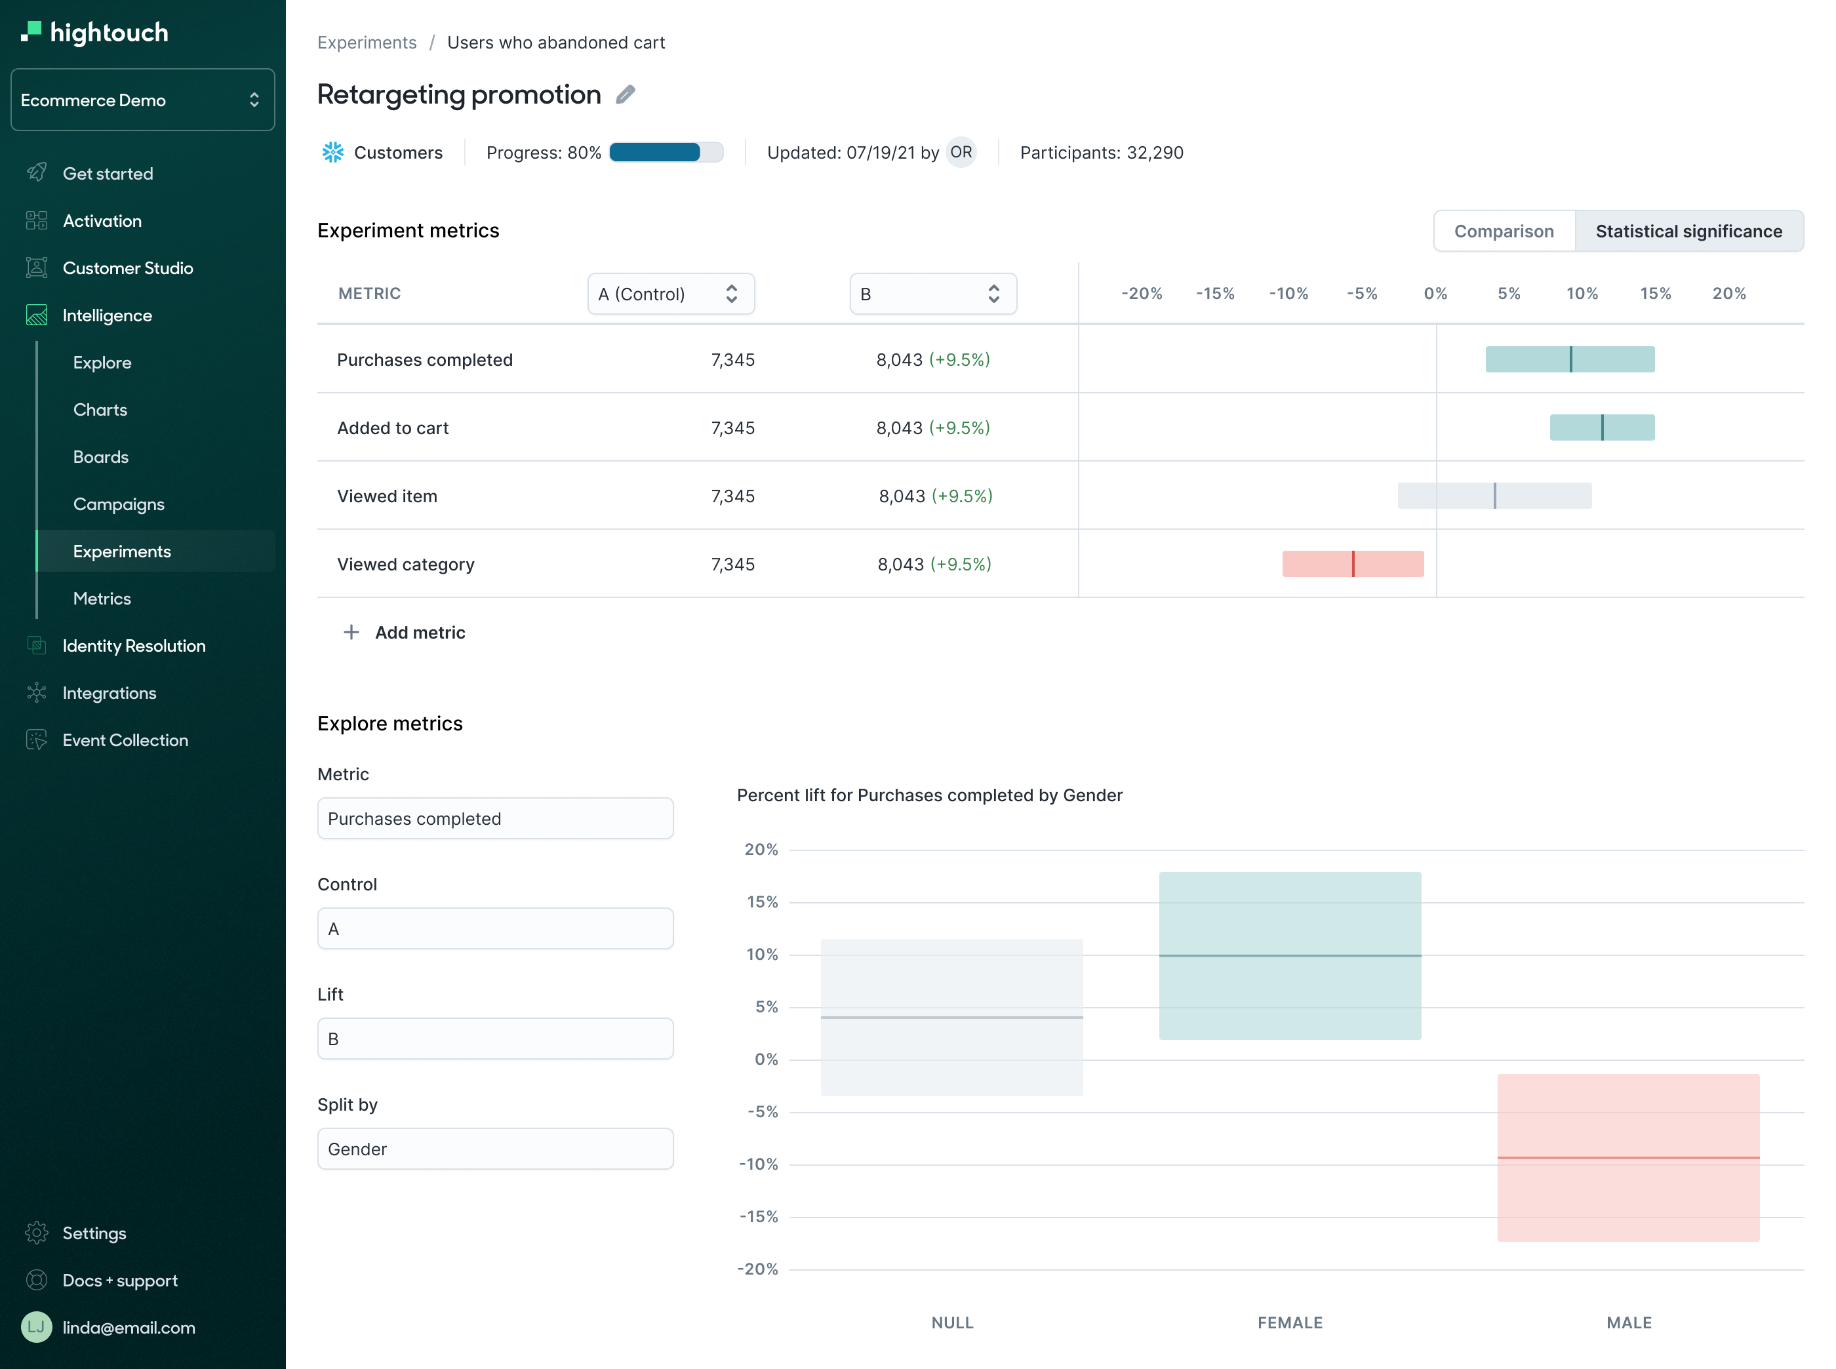Viewport: 1836px width, 1369px height.
Task: Click the Docs + support lifebuoy icon
Action: click(x=37, y=1280)
